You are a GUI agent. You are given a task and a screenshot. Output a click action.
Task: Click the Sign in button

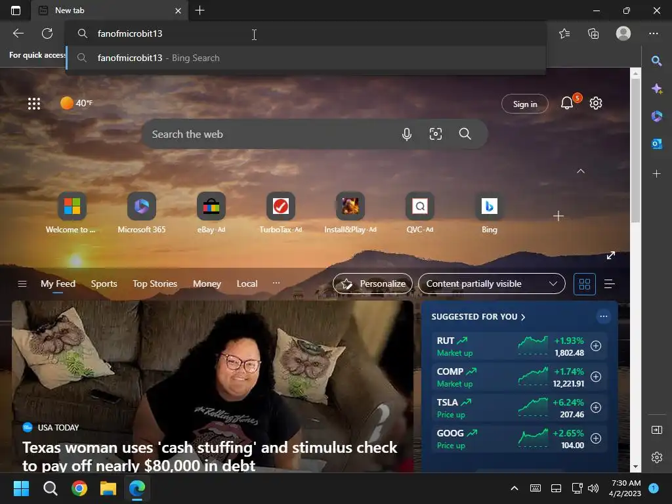(x=524, y=104)
